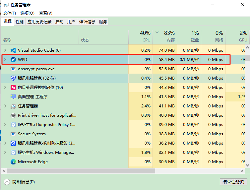Click the 58.4 MB memory cell

click(x=165, y=60)
